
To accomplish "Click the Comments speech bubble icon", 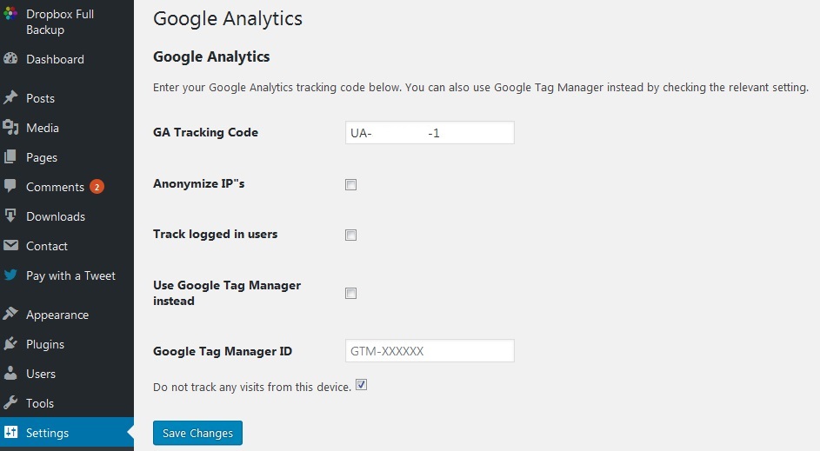I will (10, 186).
